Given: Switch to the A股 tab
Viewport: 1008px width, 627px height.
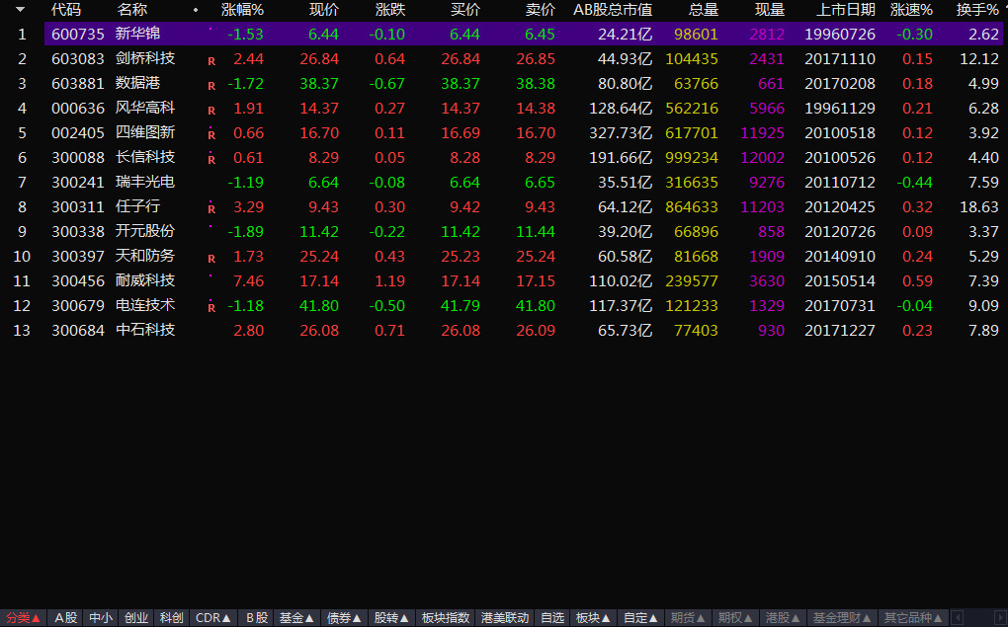Looking at the screenshot, I should point(66,618).
